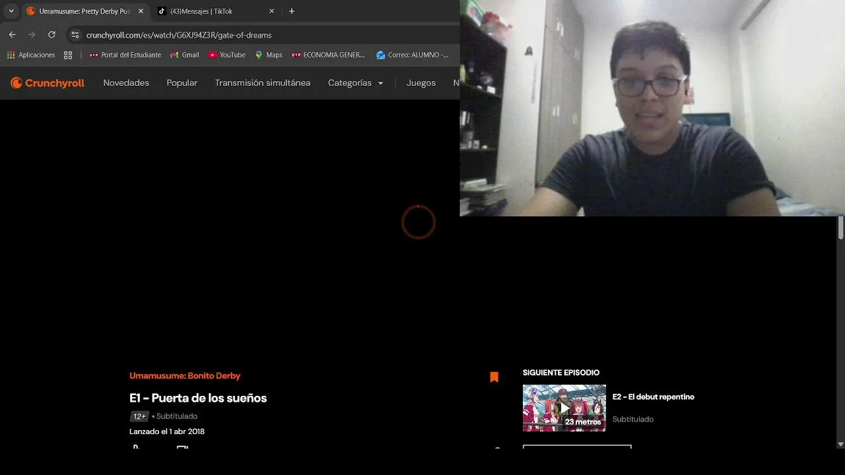Screen dimensions: 845x475
Task: Close the Umamusume: Pretty Derby tab
Action: point(141,11)
